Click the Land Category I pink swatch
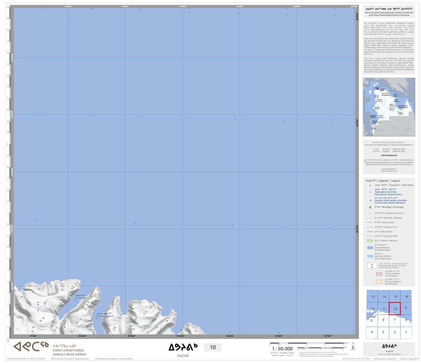This screenshot has width=421, height=363. point(379,273)
